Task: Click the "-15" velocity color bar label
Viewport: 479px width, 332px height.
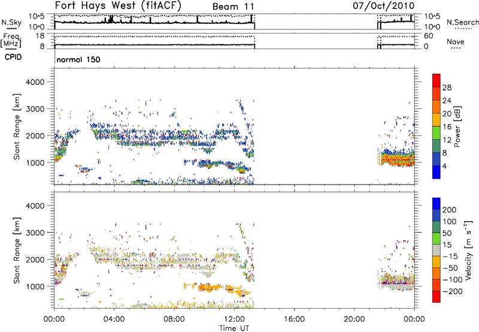Action: pyautogui.click(x=450, y=256)
